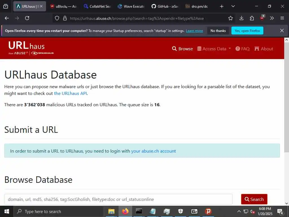Open the Windows Security shield taskbar icon
The width and height of the screenshot is (289, 217).
point(180,211)
